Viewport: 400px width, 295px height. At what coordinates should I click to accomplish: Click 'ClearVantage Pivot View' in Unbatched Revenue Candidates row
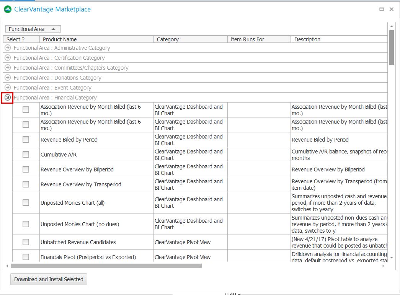(183, 242)
